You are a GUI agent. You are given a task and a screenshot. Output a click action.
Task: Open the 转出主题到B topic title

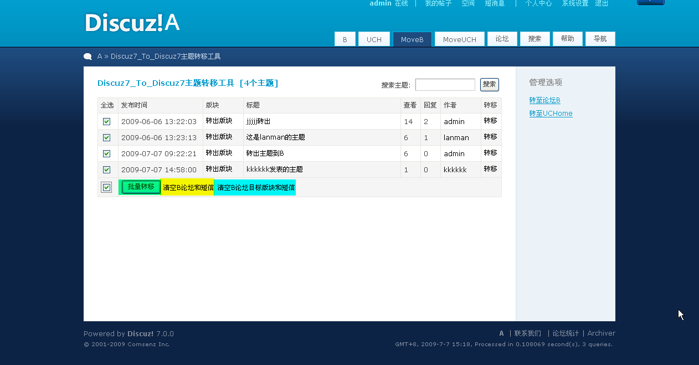click(265, 153)
